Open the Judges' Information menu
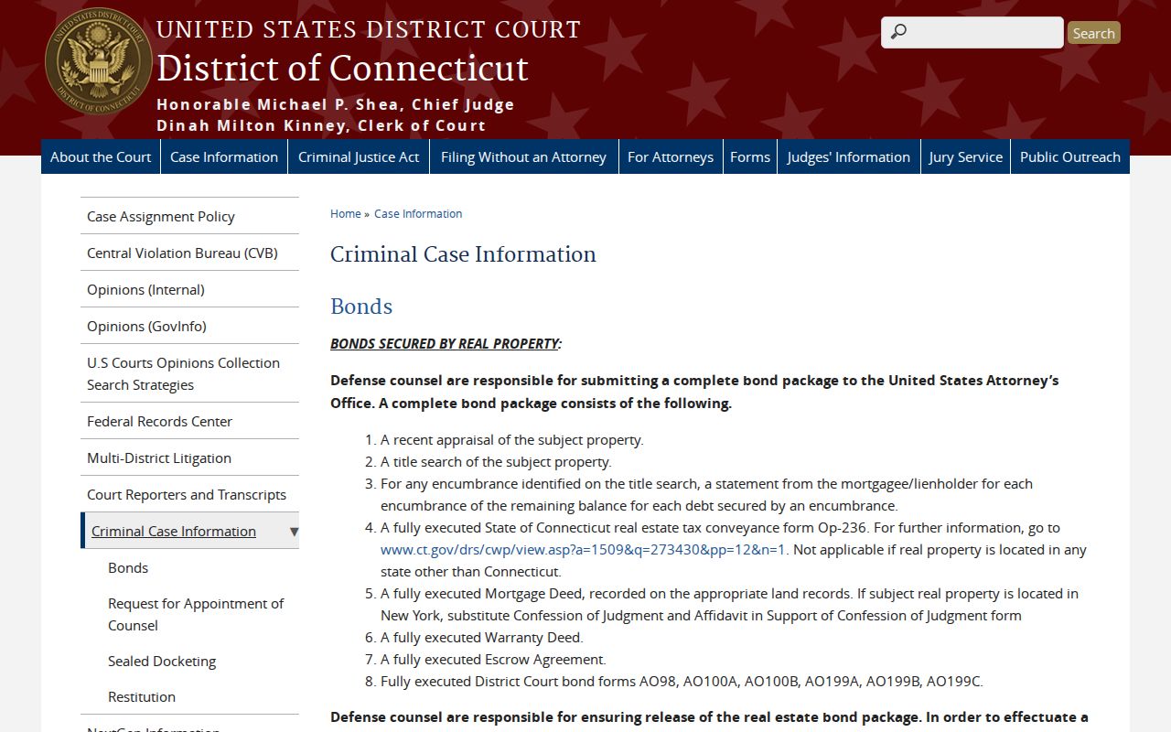The image size is (1171, 732). [x=849, y=156]
